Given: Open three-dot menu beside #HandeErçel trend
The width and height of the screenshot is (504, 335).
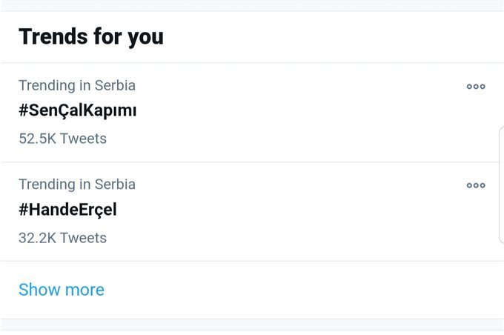Looking at the screenshot, I should coord(476,185).
